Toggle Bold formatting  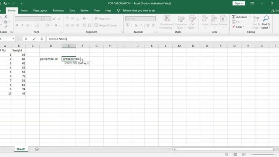coord(17,25)
